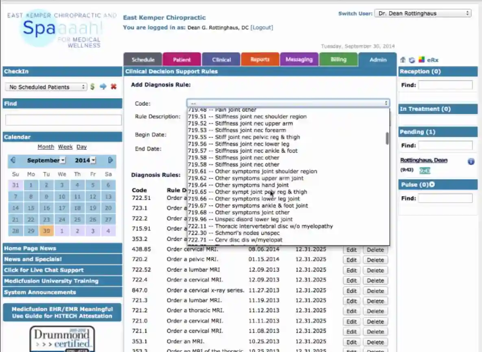Open the No Scheduled Patients dropdown
The image size is (482, 352).
click(45, 87)
